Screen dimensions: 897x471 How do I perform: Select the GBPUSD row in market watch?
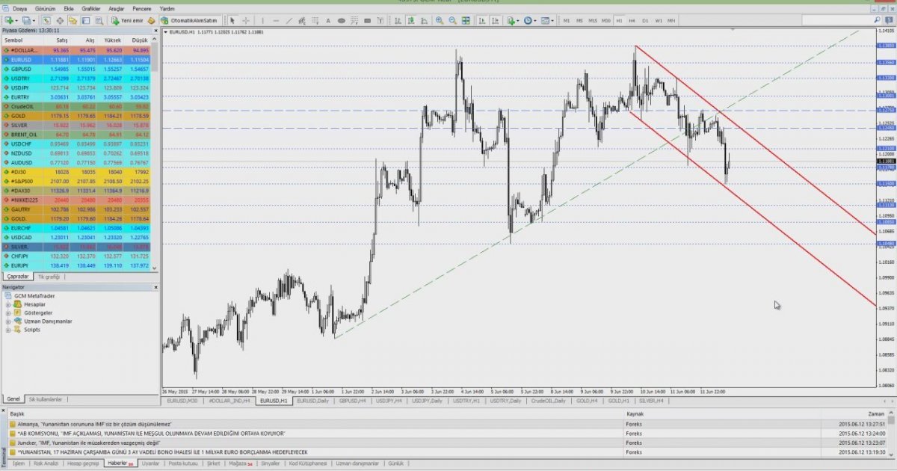click(x=75, y=69)
